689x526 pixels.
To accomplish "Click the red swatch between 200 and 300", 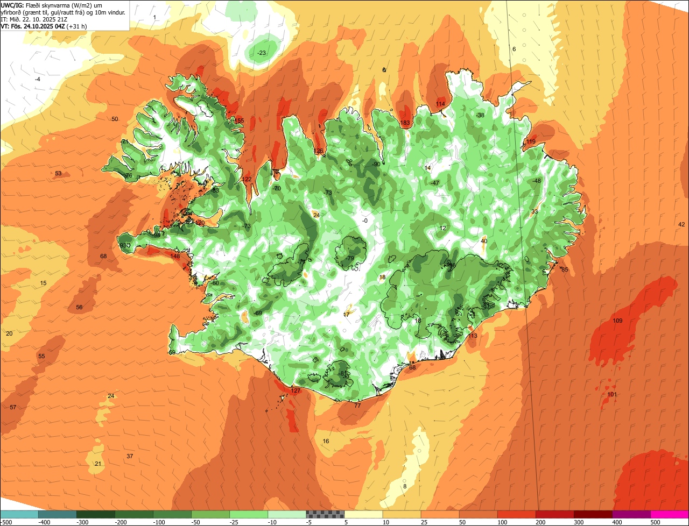I will point(555,514).
